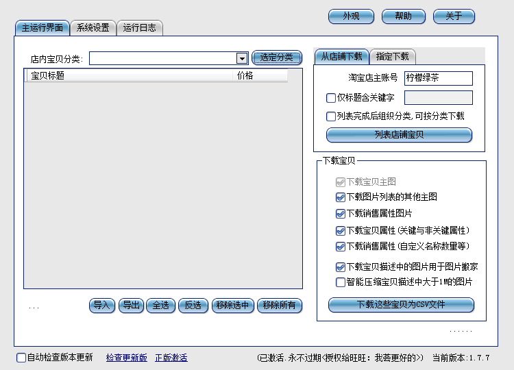The height and width of the screenshot is (370, 514).
Task: Click the 全选 button
Action: (160, 306)
